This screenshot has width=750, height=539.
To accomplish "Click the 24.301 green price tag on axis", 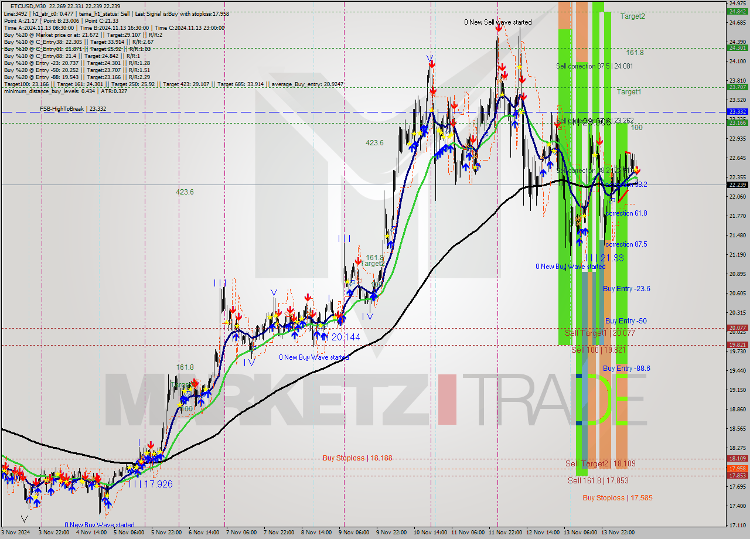I will pos(737,48).
